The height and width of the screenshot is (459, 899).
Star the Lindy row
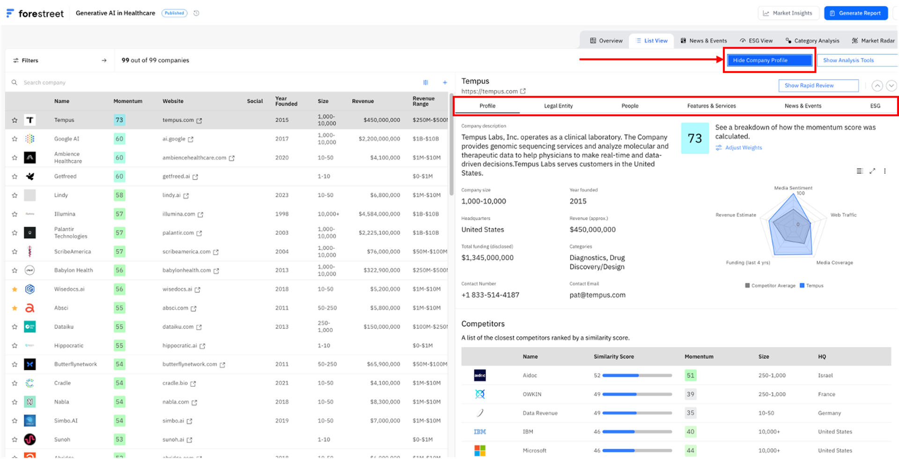click(x=15, y=195)
